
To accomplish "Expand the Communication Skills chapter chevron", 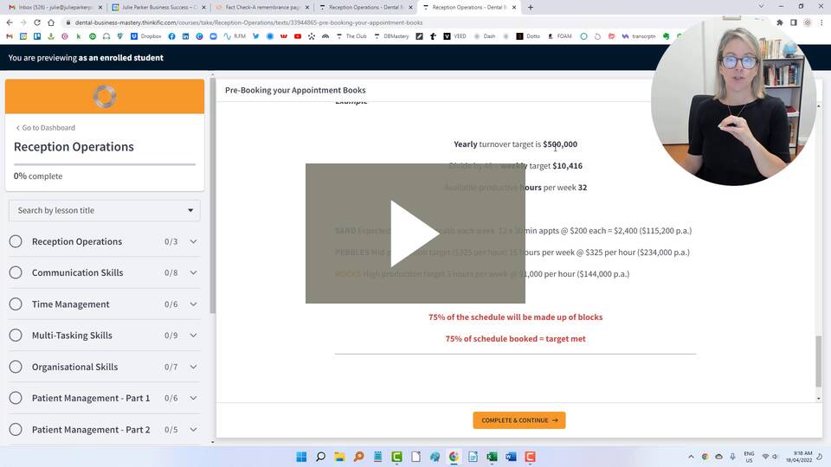I will (x=193, y=272).
